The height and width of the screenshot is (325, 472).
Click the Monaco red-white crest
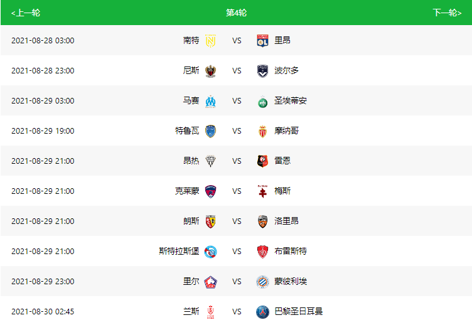pyautogui.click(x=262, y=131)
